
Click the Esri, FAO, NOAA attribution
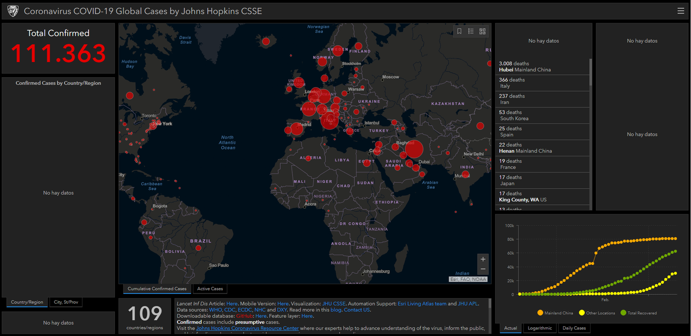coord(468,279)
